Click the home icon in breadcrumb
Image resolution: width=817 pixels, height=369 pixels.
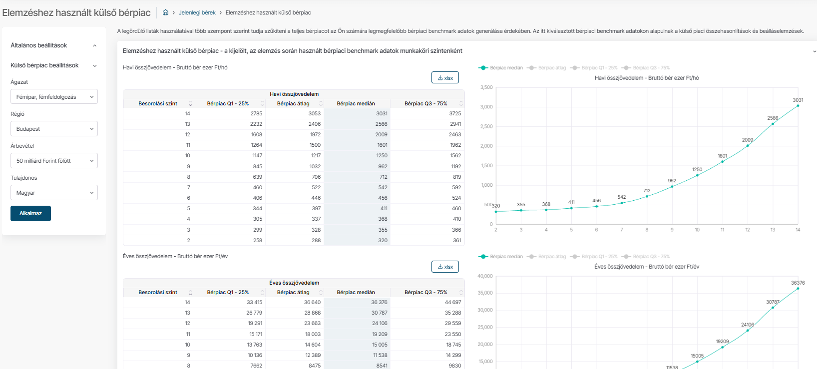coord(165,12)
